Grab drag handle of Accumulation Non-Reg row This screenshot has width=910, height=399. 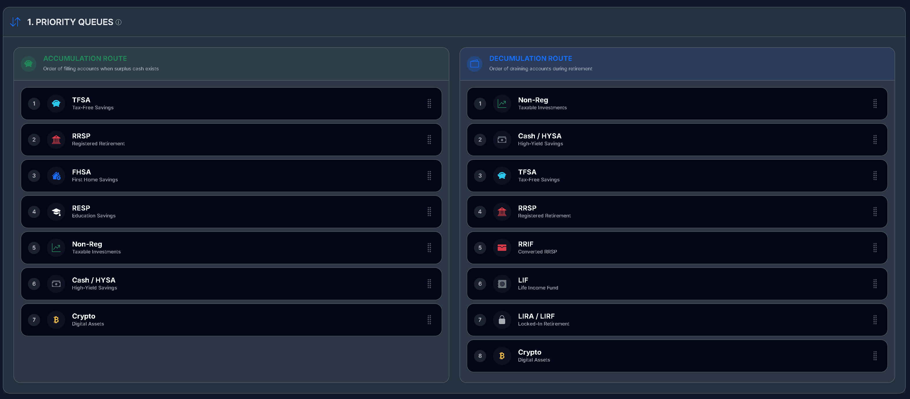429,248
